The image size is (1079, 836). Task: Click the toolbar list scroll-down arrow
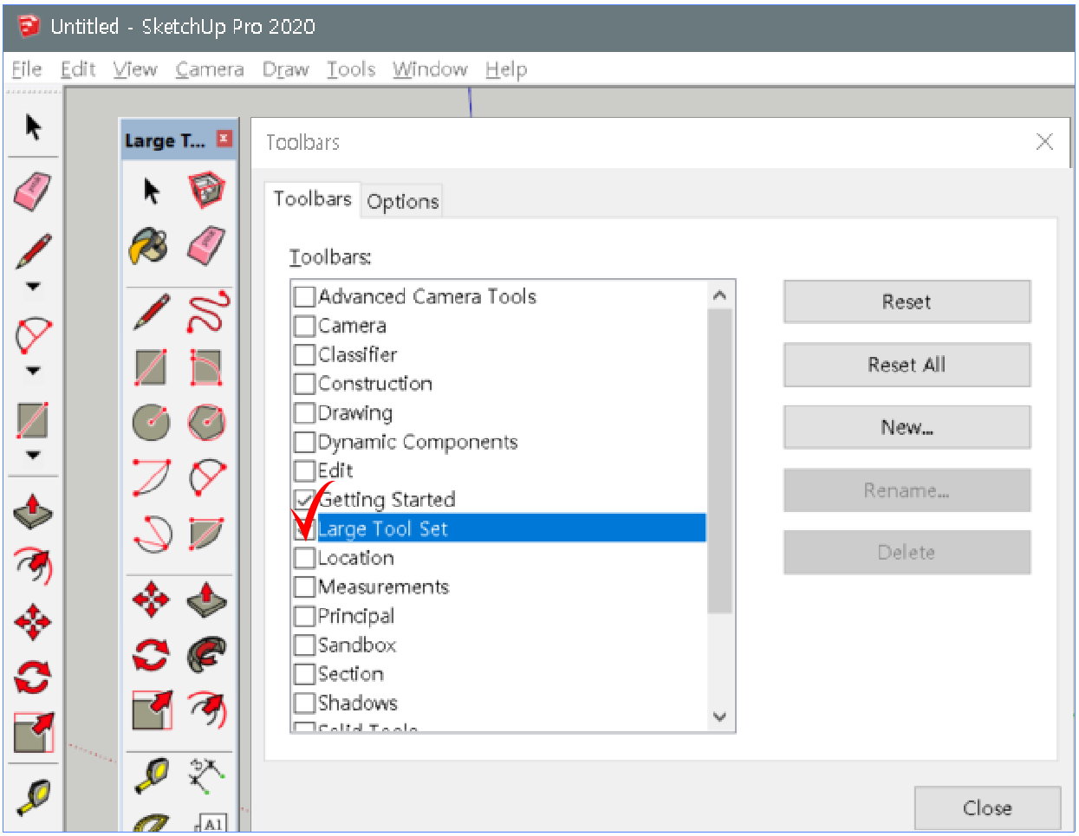pos(719,717)
